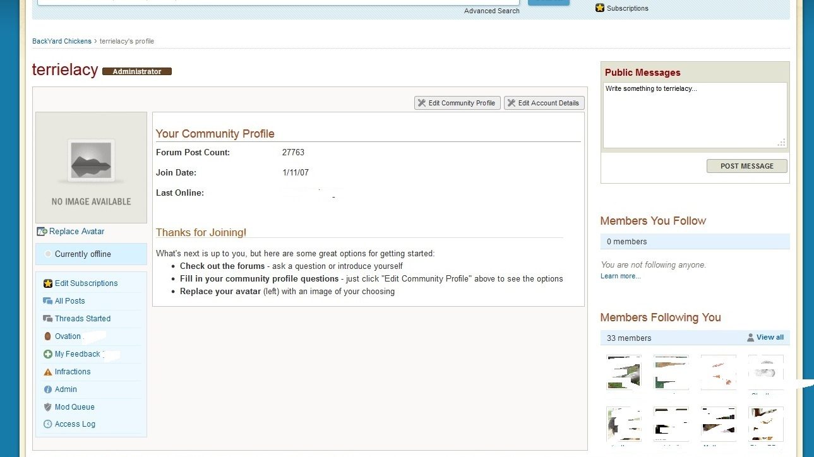Click the Edit Subscriptions star icon
814x457 pixels.
coord(47,283)
